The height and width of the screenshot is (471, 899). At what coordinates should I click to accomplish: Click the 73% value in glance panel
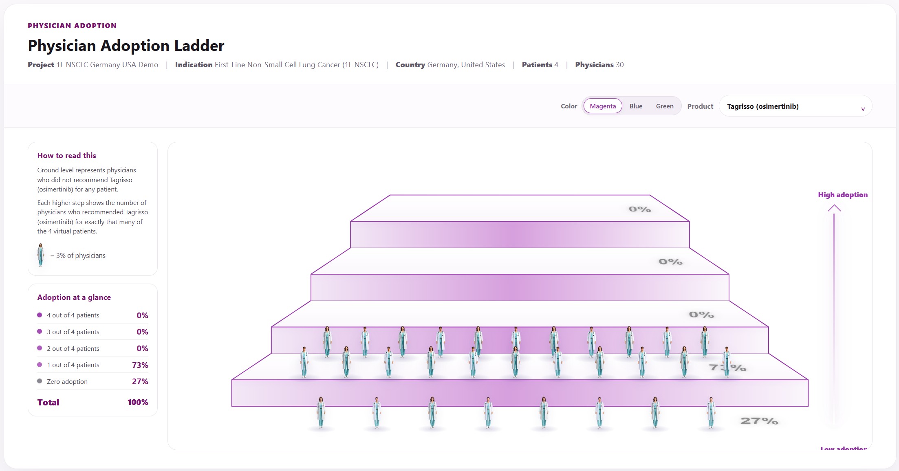(140, 365)
